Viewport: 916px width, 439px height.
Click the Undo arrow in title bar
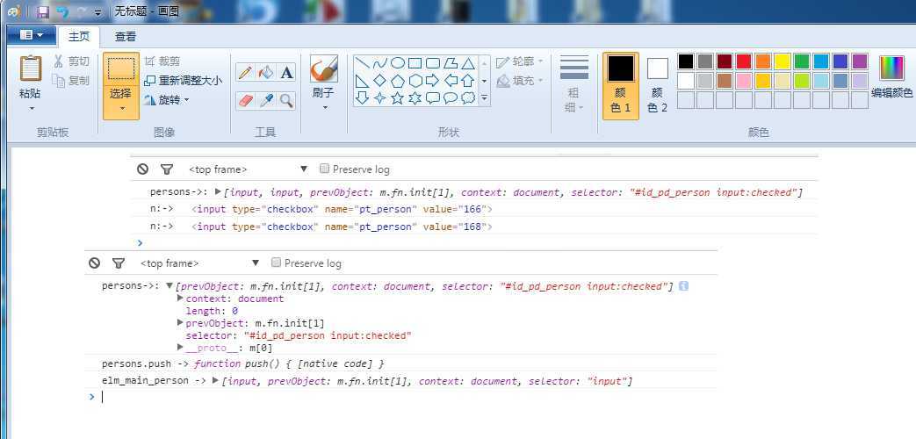point(62,11)
